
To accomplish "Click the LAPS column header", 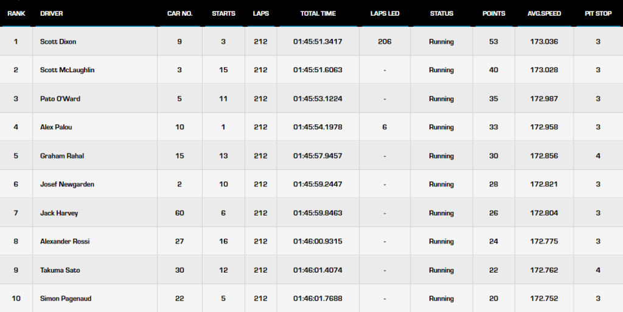I will 260,13.
